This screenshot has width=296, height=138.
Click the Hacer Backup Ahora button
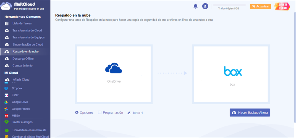pos(250,113)
